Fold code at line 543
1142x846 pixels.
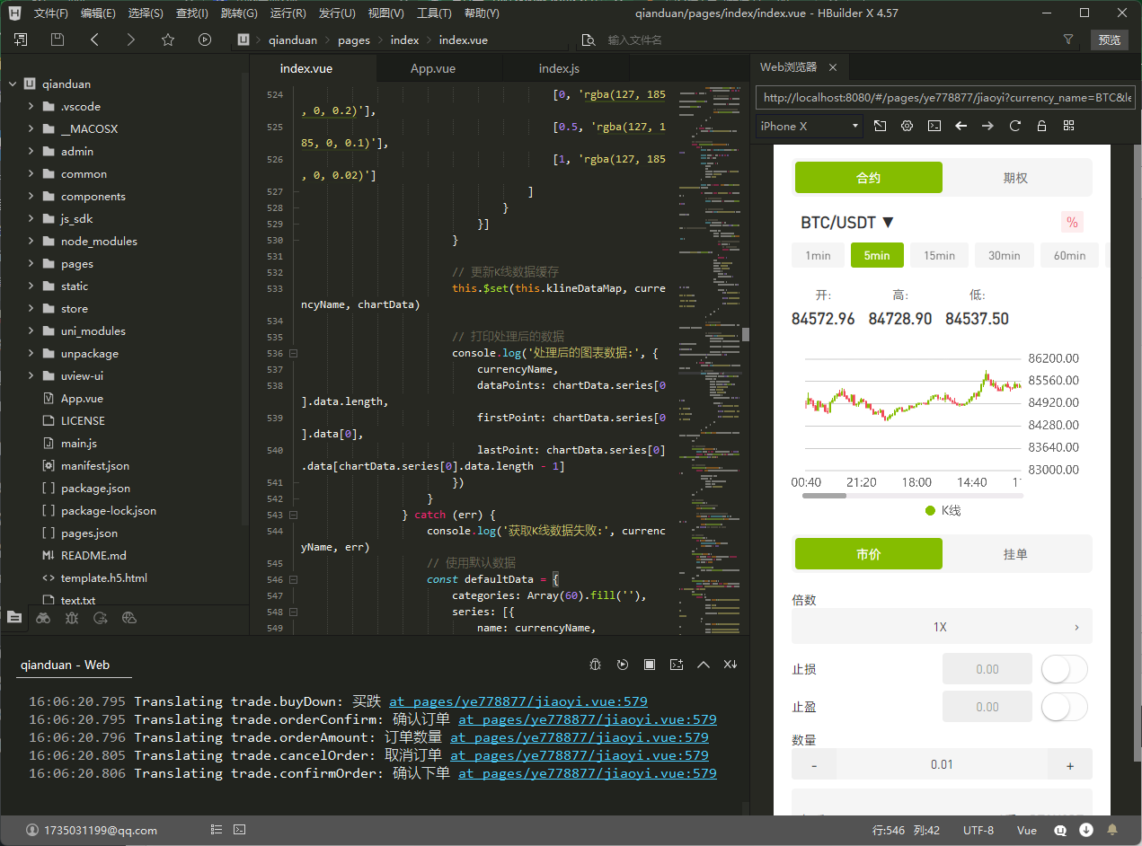coord(294,515)
